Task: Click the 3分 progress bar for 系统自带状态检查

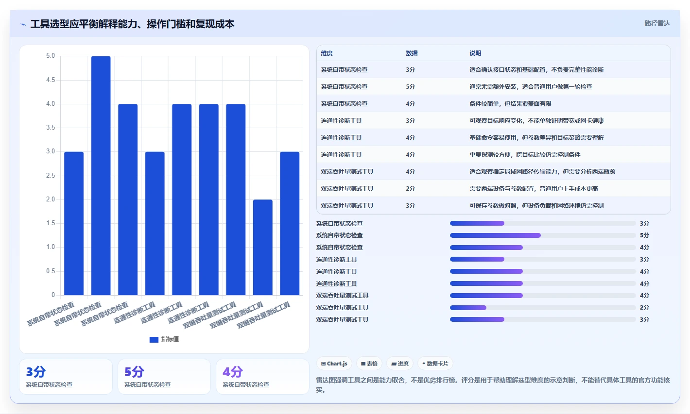Action: point(543,223)
